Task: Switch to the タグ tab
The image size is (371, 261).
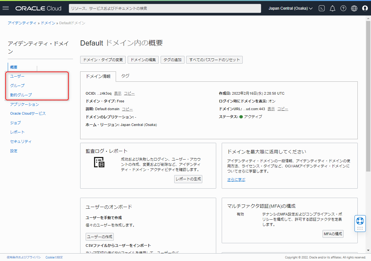Action: [x=125, y=76]
